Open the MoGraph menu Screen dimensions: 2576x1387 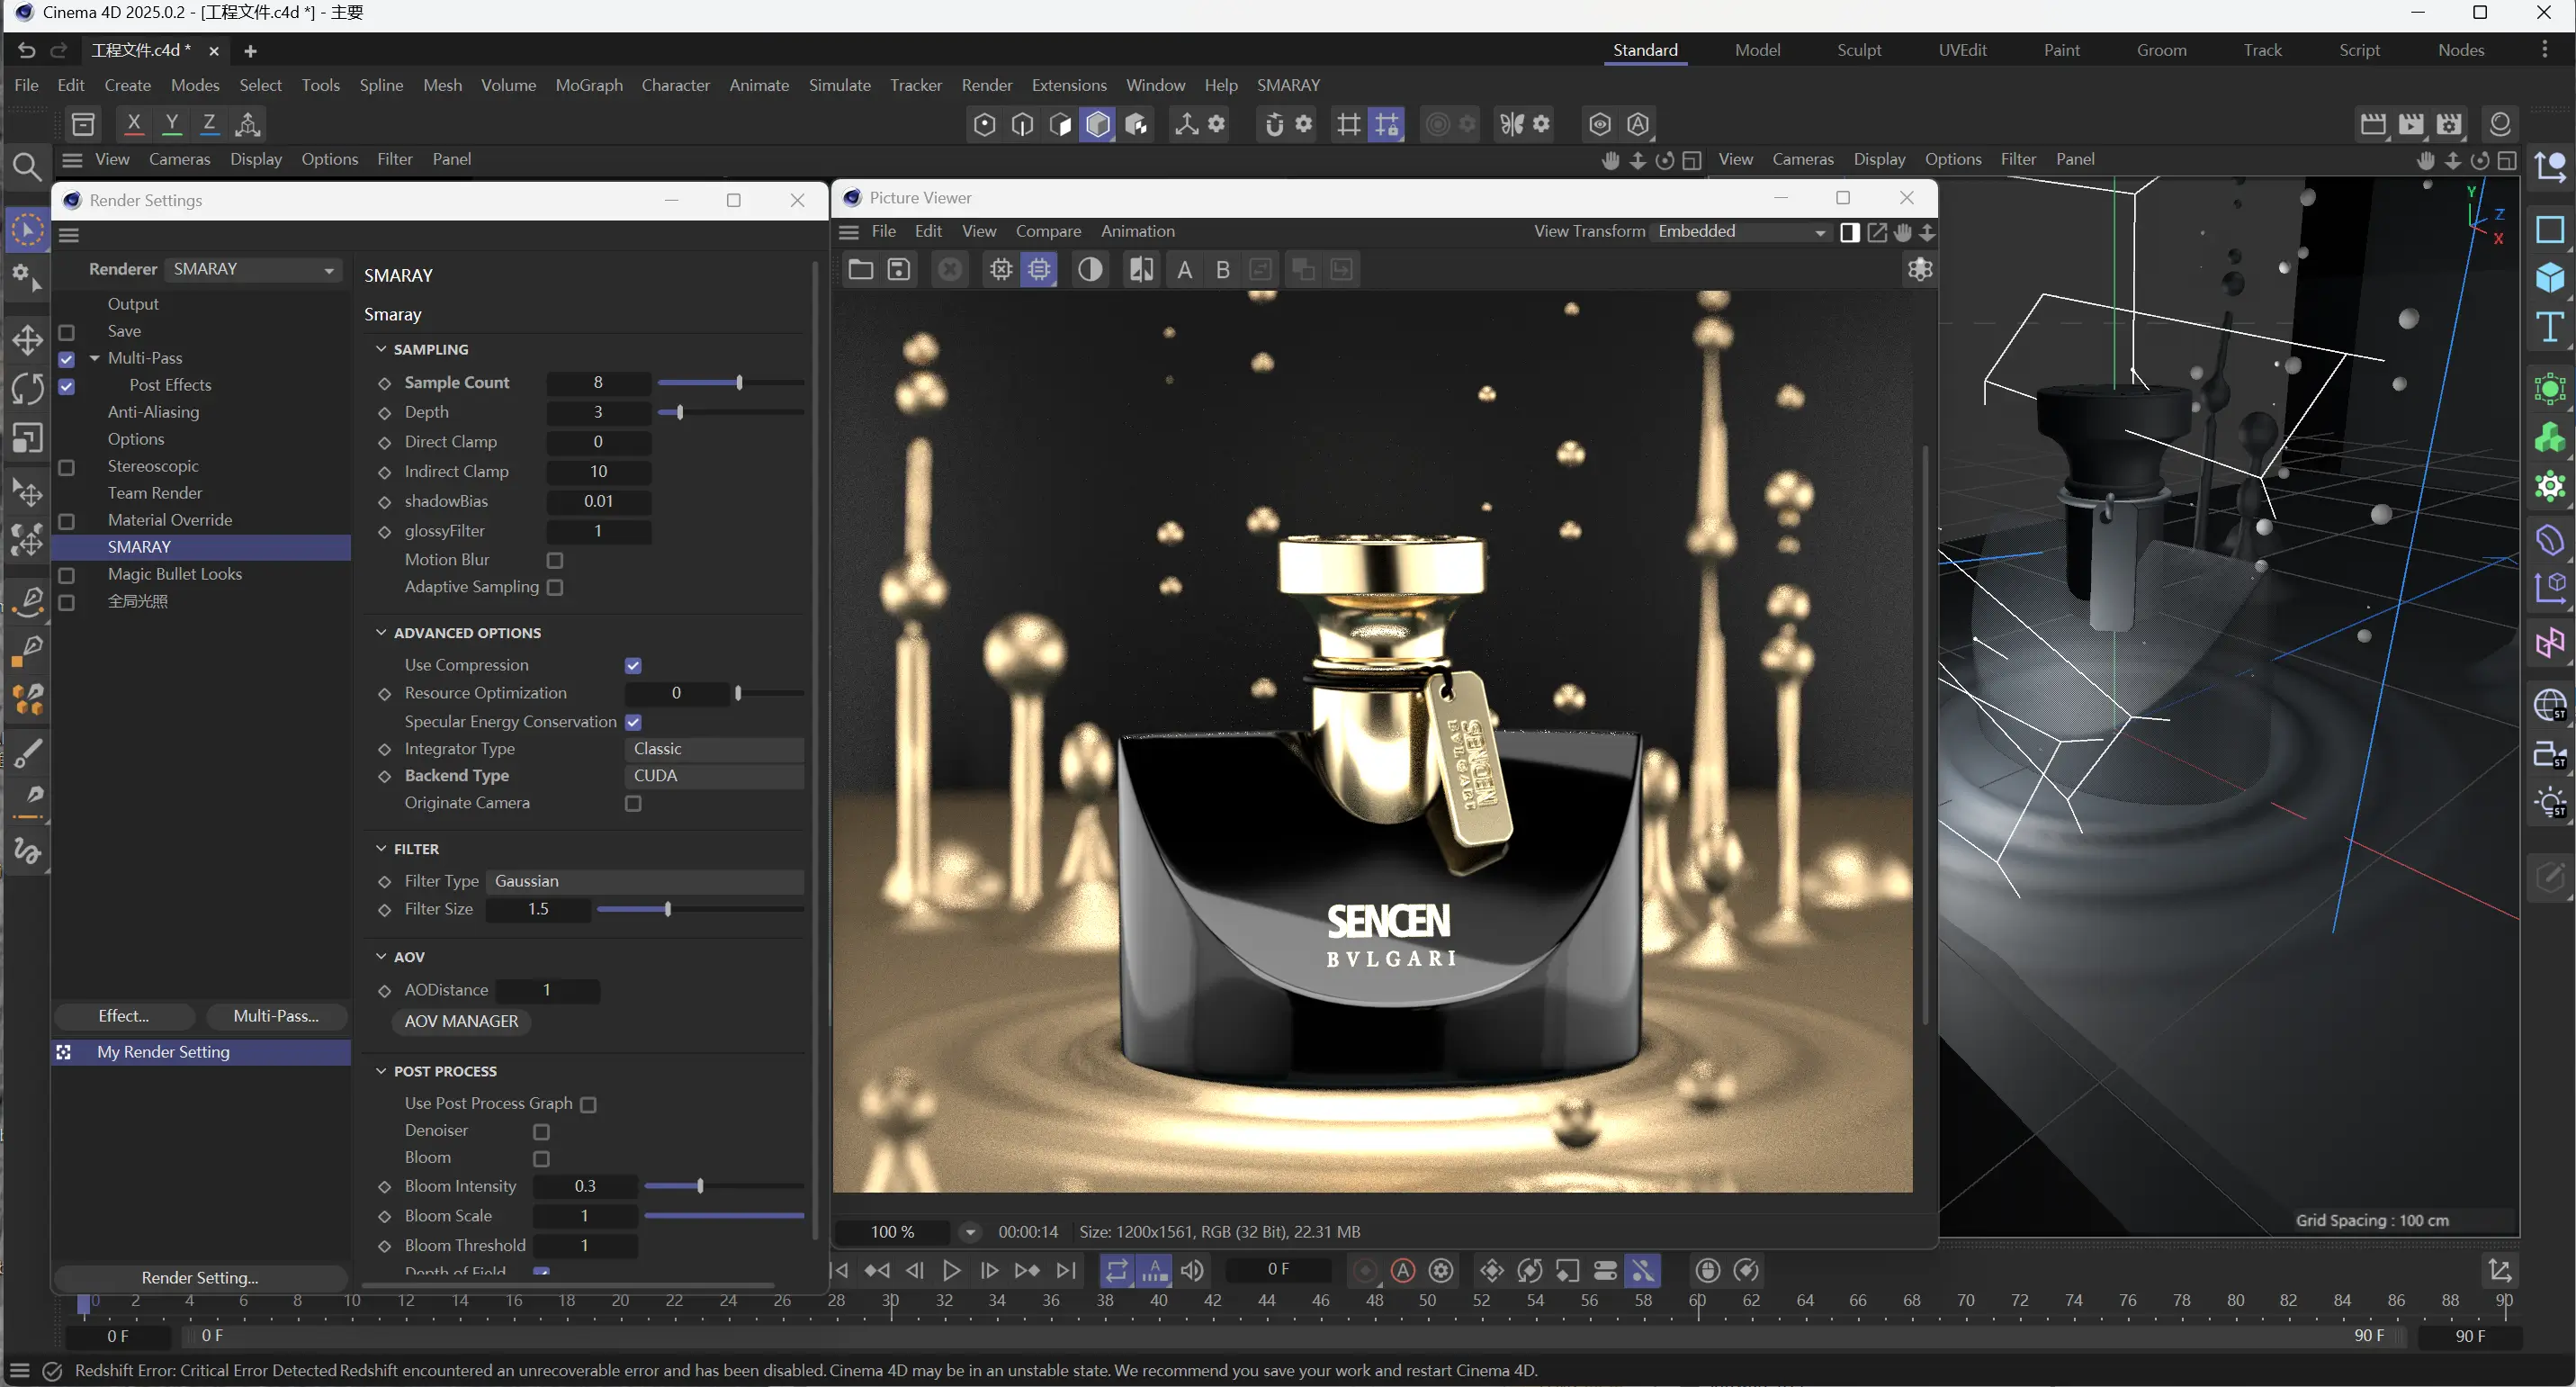pos(589,85)
